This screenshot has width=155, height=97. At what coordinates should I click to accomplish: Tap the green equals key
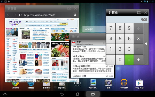(129, 59)
